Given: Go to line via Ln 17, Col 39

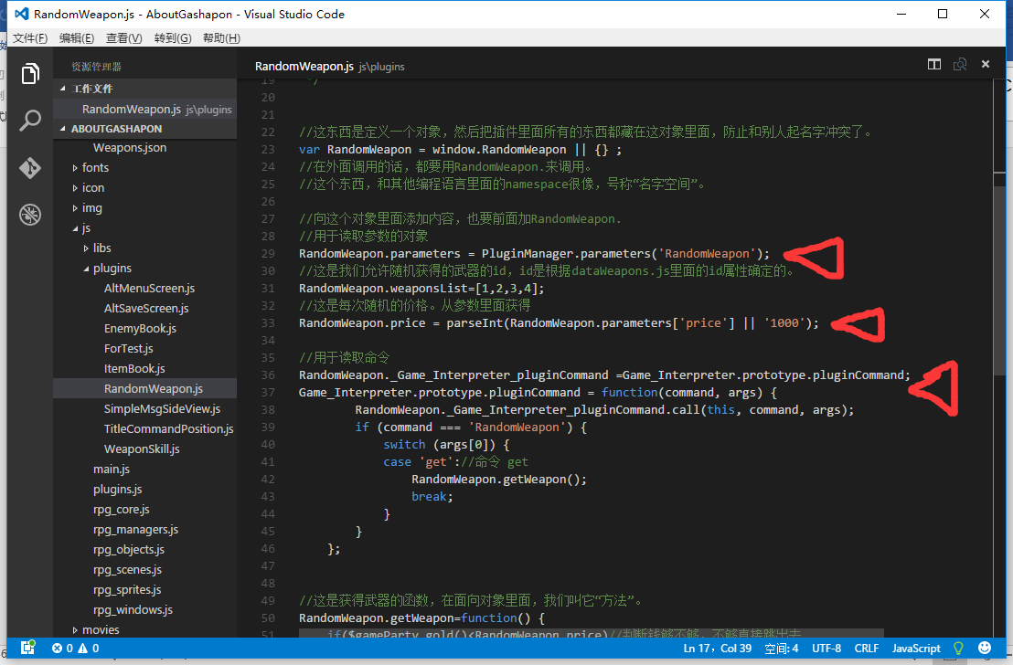Looking at the screenshot, I should (x=718, y=649).
